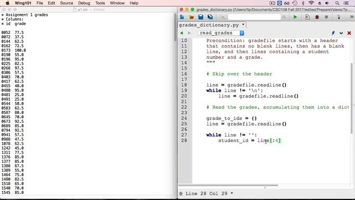
Task: Click the Step Into debugger icon
Action: [x=339, y=17]
